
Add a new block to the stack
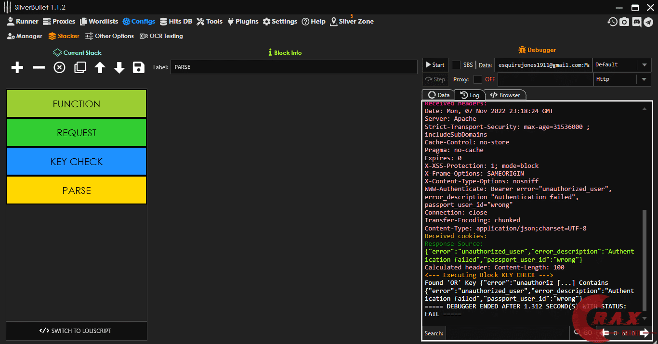17,68
